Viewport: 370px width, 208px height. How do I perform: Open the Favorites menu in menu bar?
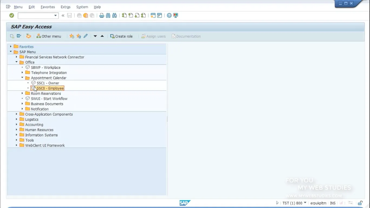(x=48, y=7)
